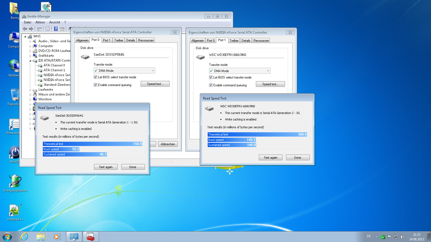Open the Properties toolbar icon in Geräte-Manager
Image resolution: width=431 pixels, height=242 pixels.
pos(47,29)
